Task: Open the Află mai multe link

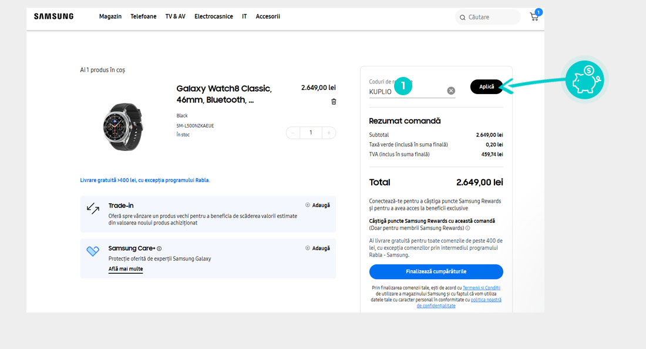Action: pyautogui.click(x=126, y=269)
